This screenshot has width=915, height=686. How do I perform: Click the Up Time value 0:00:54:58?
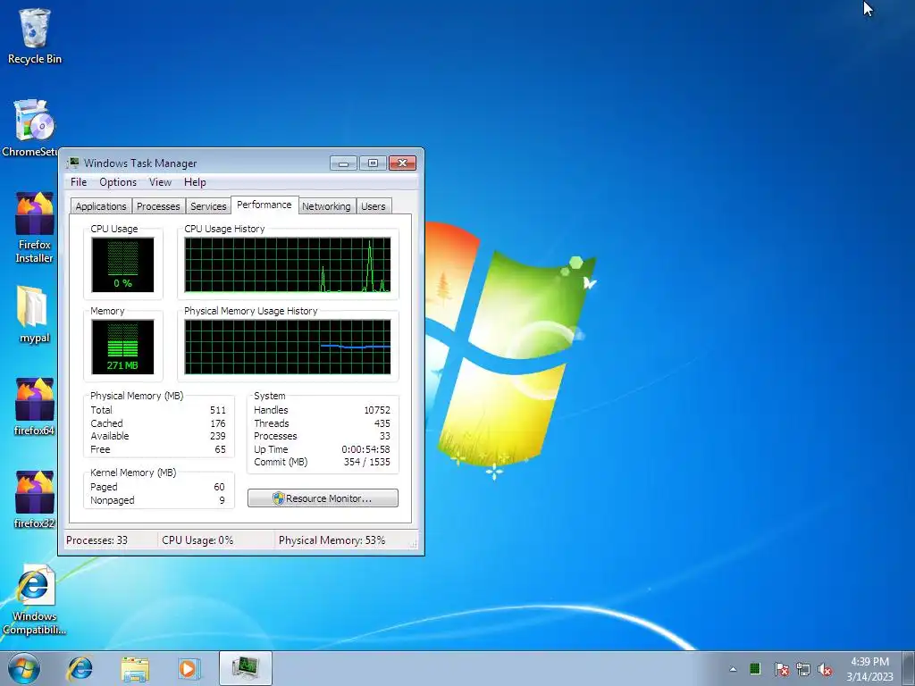click(x=365, y=449)
